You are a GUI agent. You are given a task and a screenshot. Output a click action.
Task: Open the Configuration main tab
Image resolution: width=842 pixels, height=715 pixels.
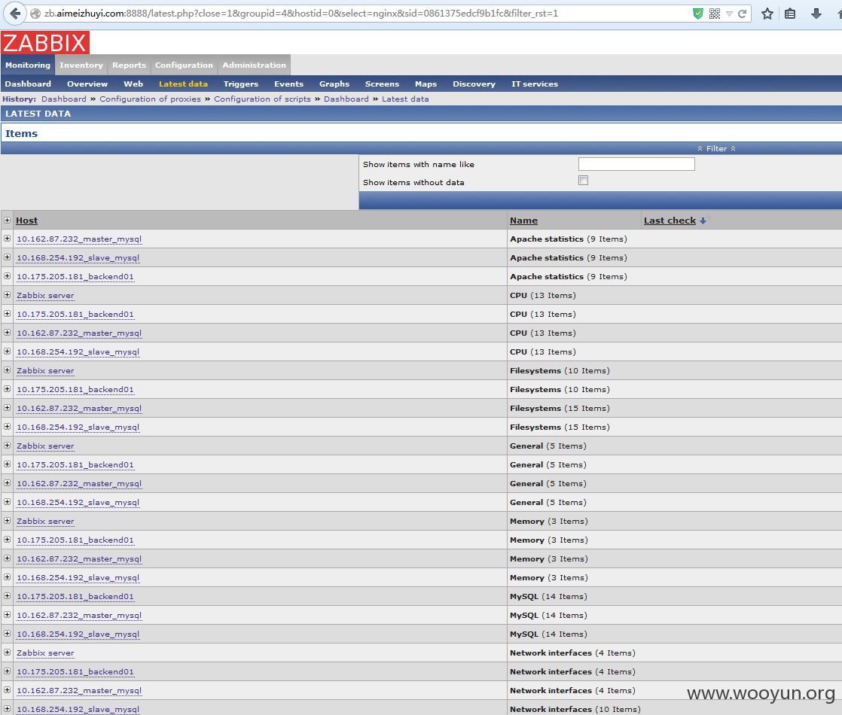(185, 65)
